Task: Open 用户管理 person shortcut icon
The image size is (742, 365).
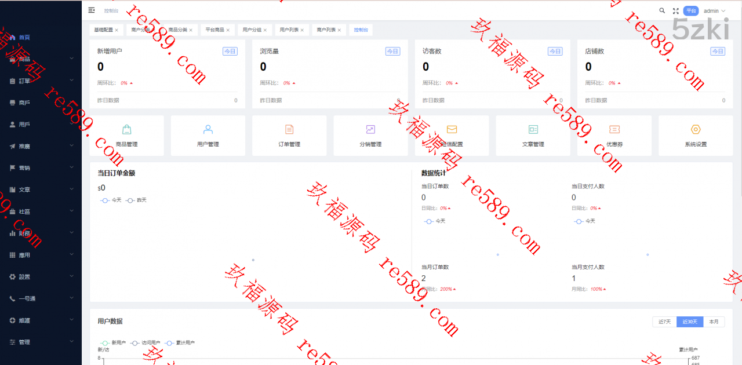Action: tap(208, 129)
